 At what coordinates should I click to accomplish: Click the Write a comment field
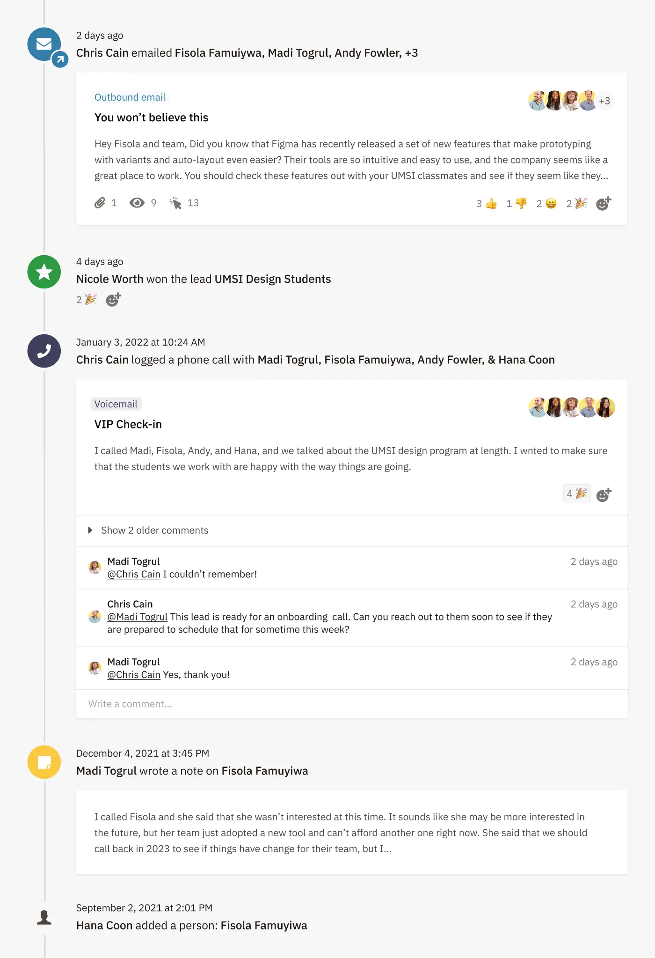(352, 704)
